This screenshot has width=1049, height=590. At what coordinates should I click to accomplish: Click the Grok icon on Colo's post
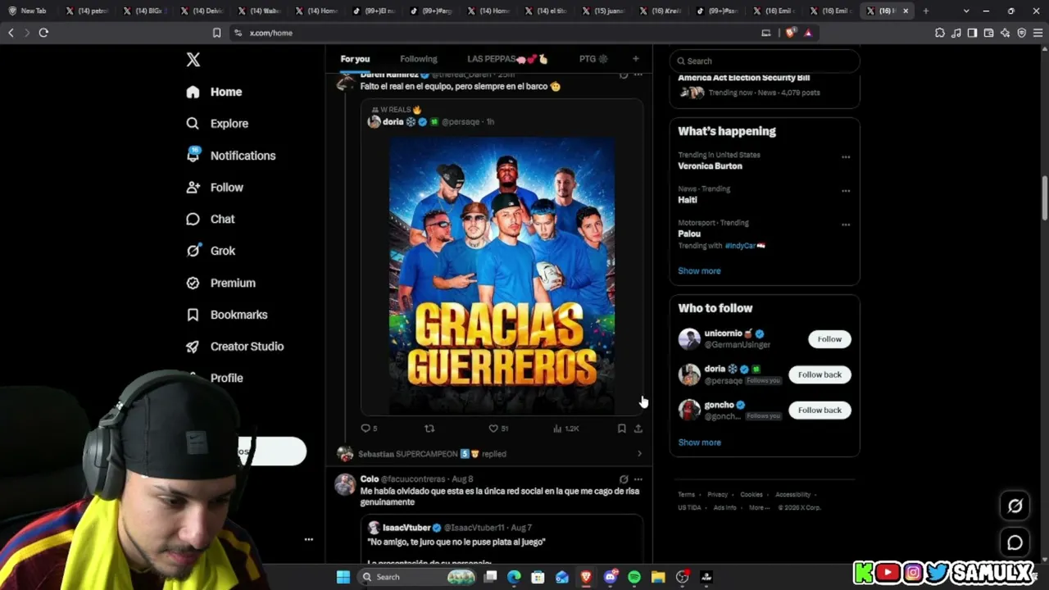[x=624, y=479]
